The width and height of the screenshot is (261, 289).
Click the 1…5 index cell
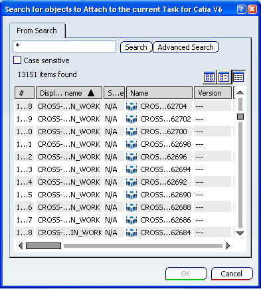tap(25, 195)
